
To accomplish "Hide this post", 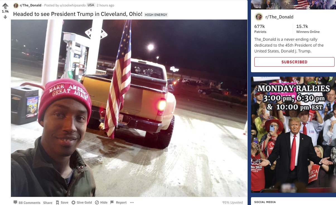I will click(x=101, y=202).
